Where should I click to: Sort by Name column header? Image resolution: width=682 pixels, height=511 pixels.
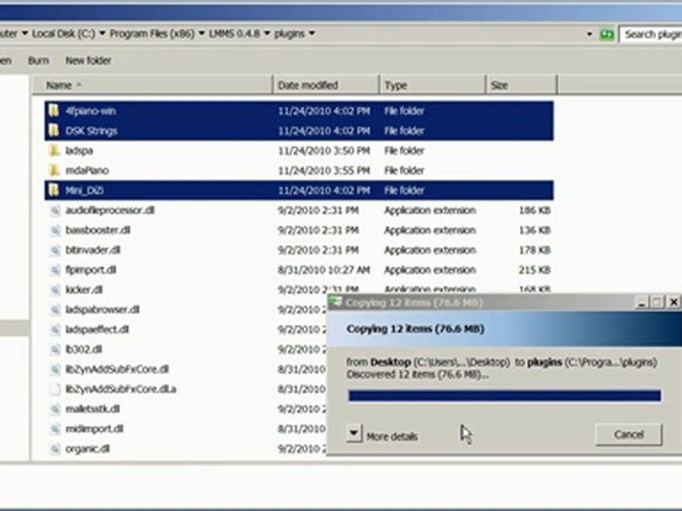tap(153, 85)
